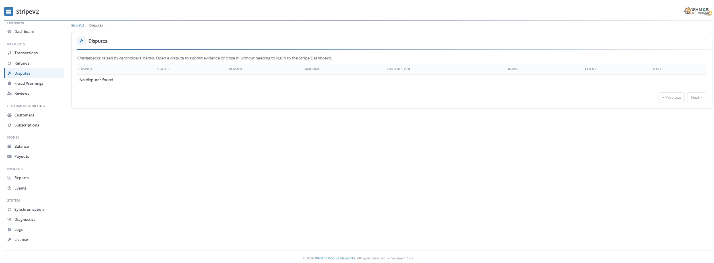
Task: Click the Payouts icon
Action: (10, 157)
